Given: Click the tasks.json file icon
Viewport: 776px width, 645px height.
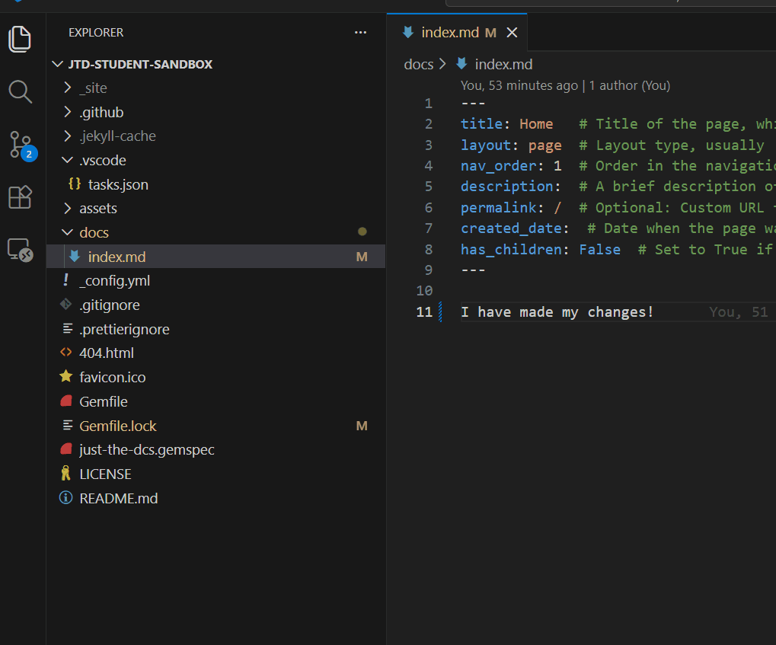Looking at the screenshot, I should point(75,184).
